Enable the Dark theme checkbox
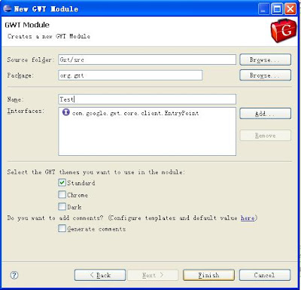The height and width of the screenshot is (290, 301). pos(62,206)
